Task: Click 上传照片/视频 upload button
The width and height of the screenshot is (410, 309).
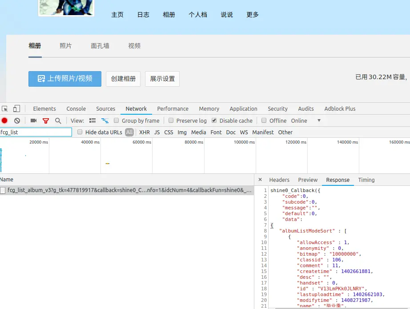Action: pos(65,79)
